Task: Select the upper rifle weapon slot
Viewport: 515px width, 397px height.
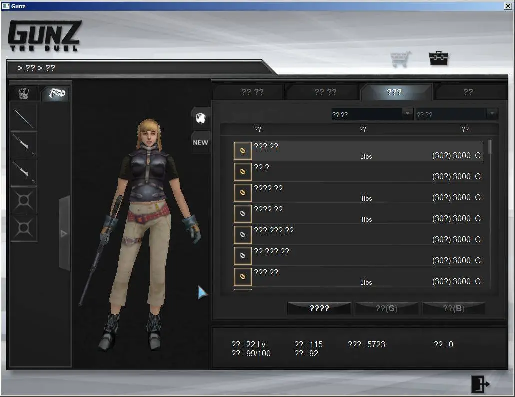Action: pos(24,145)
